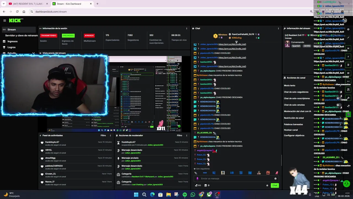Go back in browser history

pyautogui.click(x=4, y=12)
